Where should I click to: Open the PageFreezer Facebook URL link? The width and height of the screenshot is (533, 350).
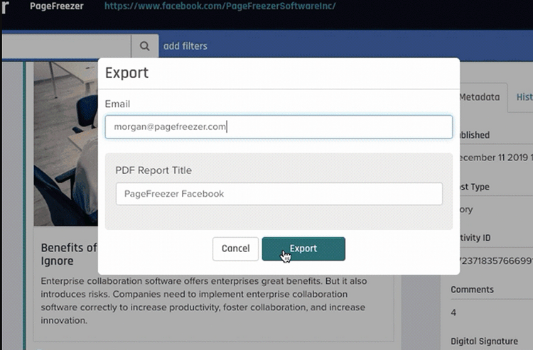click(220, 6)
